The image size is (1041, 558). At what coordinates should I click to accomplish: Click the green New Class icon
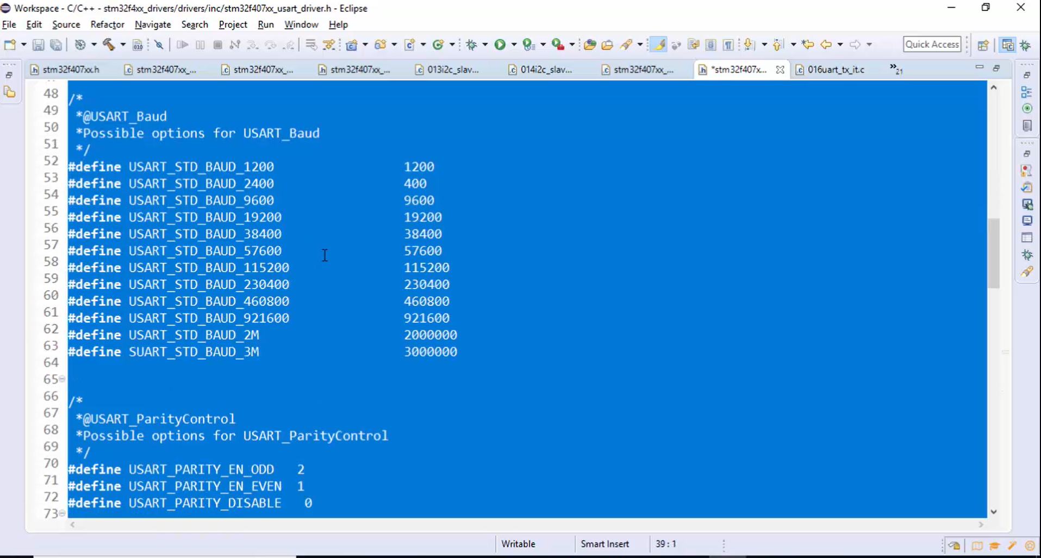tap(438, 45)
